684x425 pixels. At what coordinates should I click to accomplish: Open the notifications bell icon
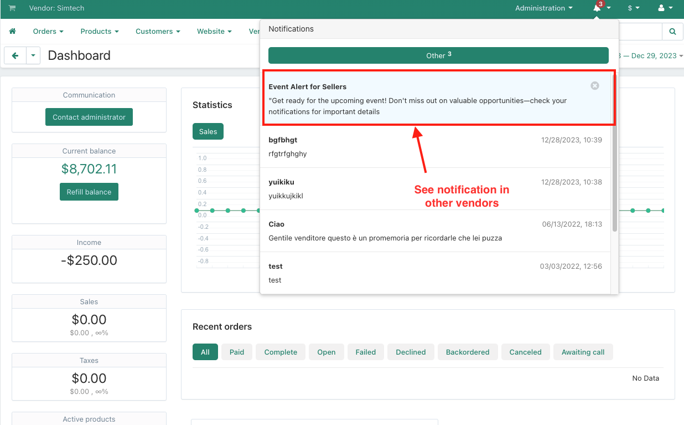point(597,8)
